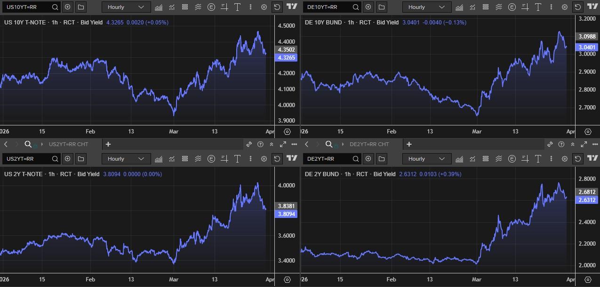Image resolution: width=600 pixels, height=287 pixels.
Task: Open folder icon next to DE10YT=RR
Action: pos(382,7)
